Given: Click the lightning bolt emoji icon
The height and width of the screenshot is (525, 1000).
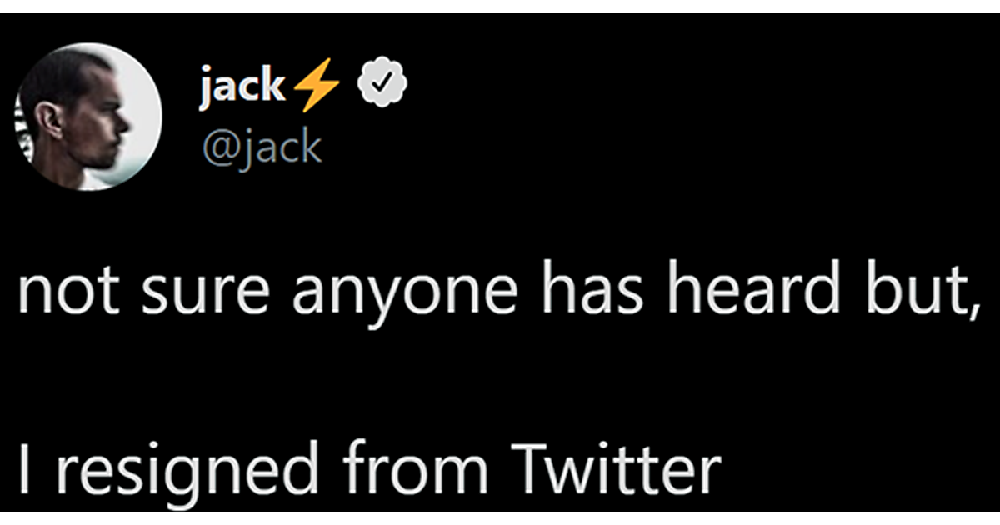Looking at the screenshot, I should pyautogui.click(x=317, y=87).
